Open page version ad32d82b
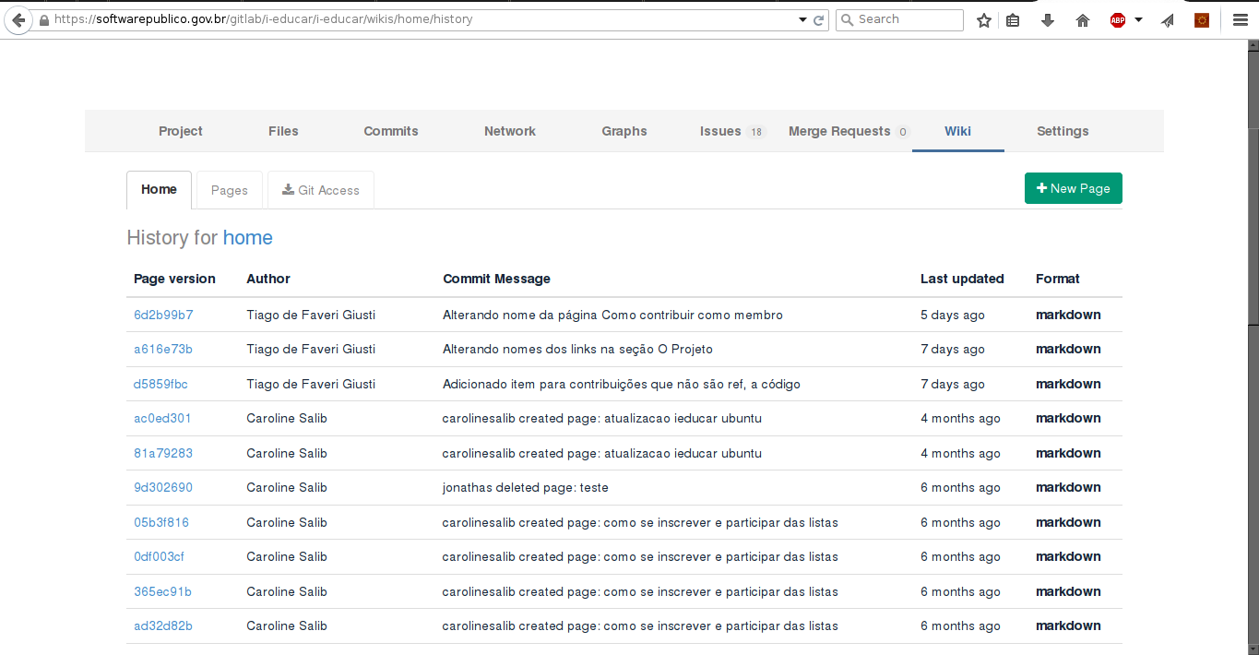Viewport: 1259px width, 655px height. click(163, 625)
